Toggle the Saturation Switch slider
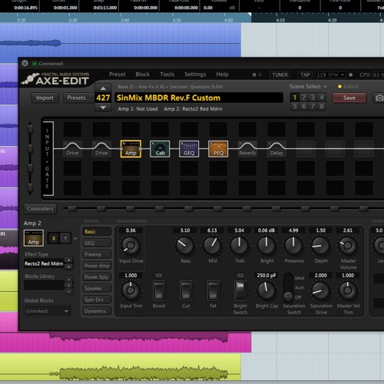 (x=288, y=287)
